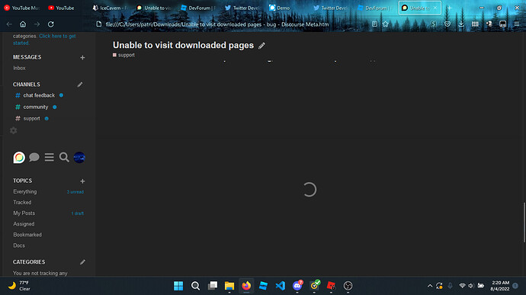
Task: Open the chat feedback channel
Action: pyautogui.click(x=39, y=95)
